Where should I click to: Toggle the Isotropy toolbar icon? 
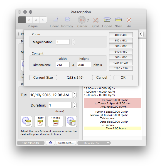click(67, 19)
